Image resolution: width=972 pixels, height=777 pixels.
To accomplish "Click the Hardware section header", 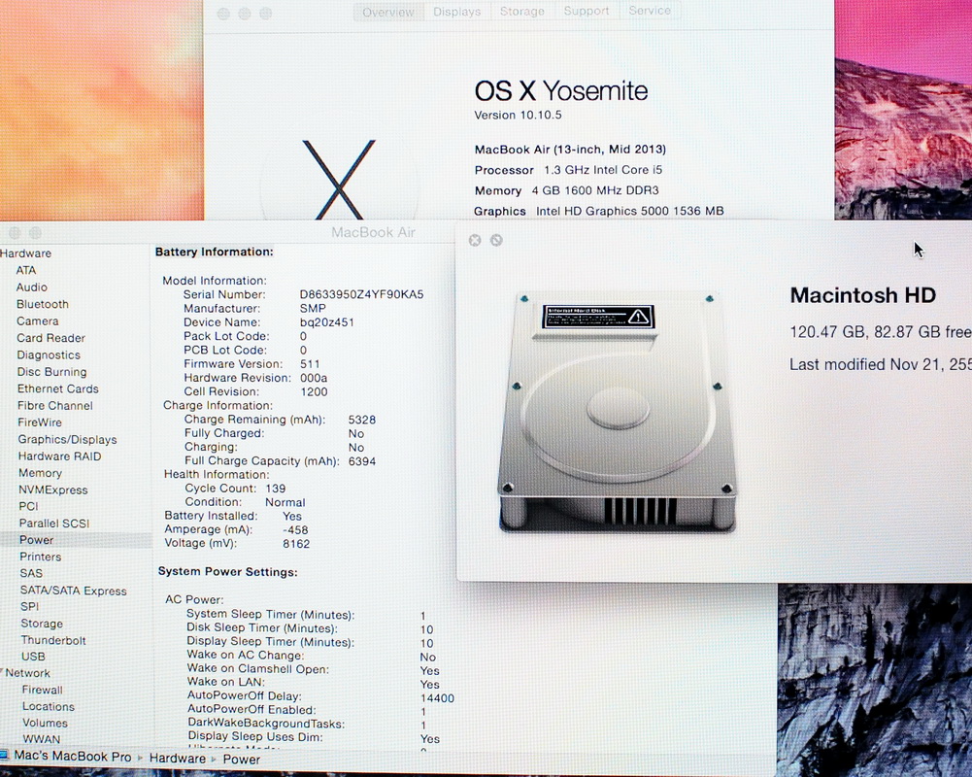I will (26, 253).
